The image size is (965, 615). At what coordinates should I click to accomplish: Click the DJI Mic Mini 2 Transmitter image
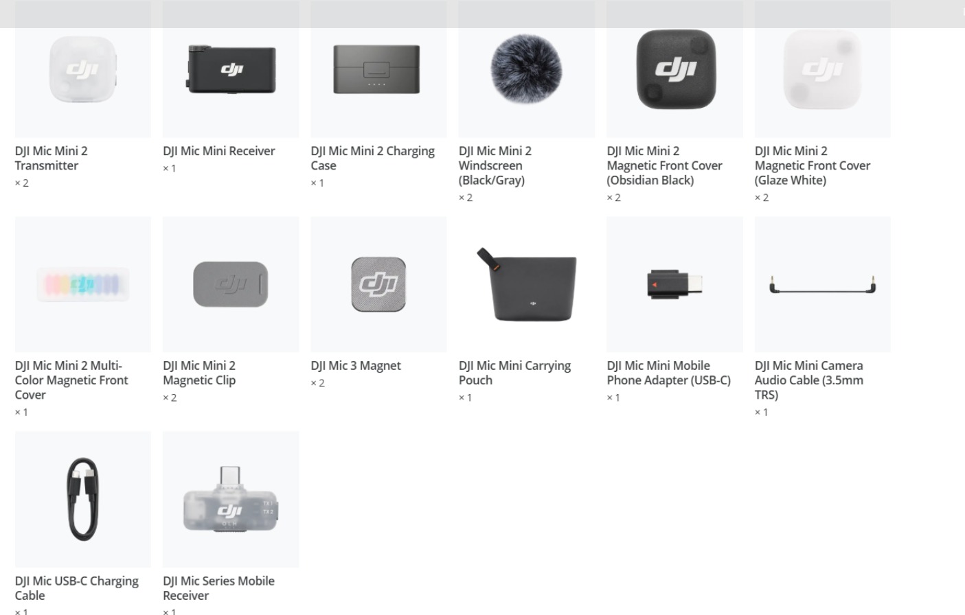(83, 69)
